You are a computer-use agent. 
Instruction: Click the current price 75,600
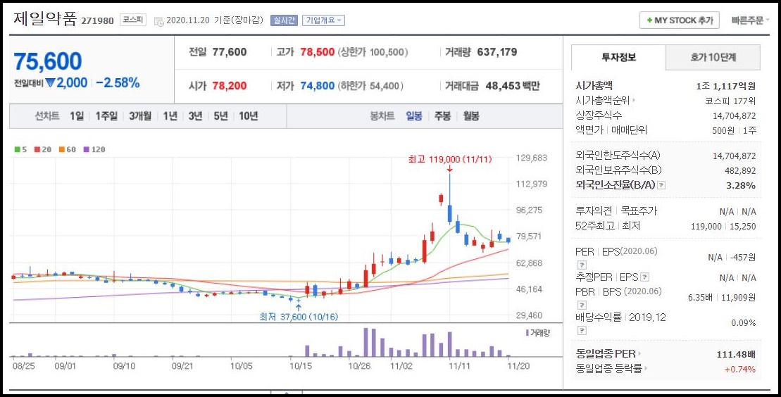pyautogui.click(x=48, y=61)
